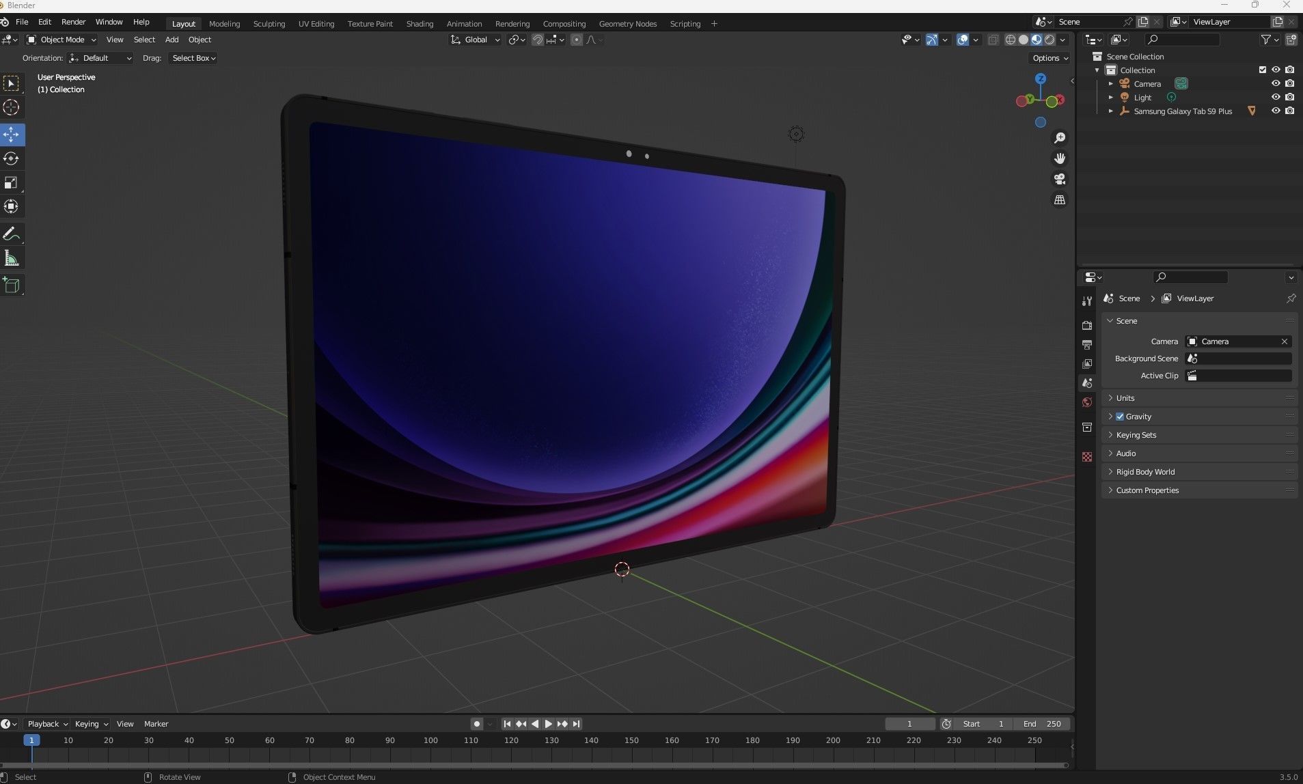Screen dimensions: 1303x784
Task: Clear the scene Camera field
Action: click(x=1284, y=341)
